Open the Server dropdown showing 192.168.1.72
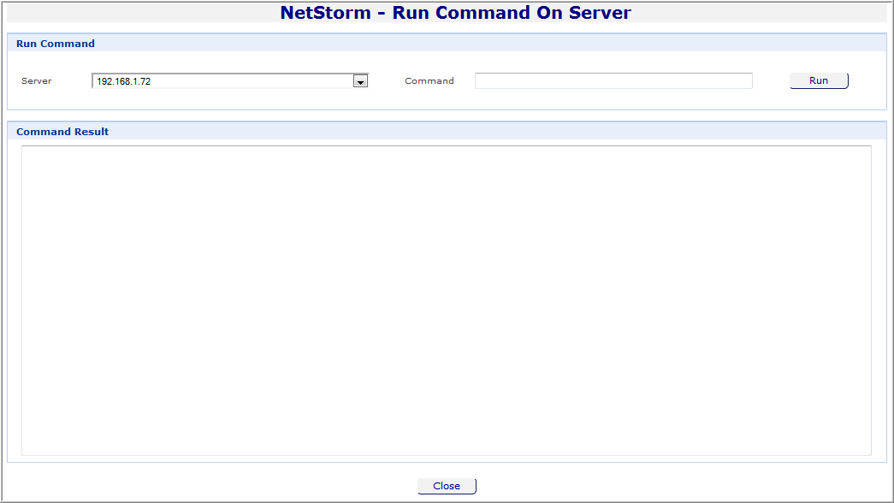The height and width of the screenshot is (503, 894). click(230, 81)
